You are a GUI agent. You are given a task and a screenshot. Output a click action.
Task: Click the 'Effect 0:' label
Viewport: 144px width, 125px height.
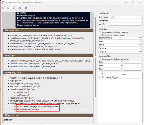[x=9, y=120]
